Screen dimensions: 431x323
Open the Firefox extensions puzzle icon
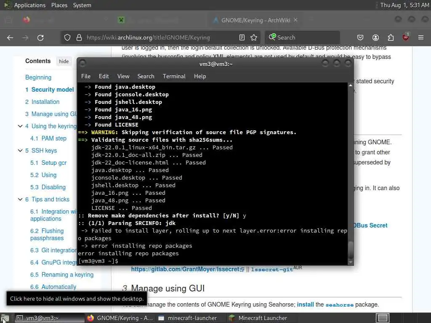pos(391,37)
